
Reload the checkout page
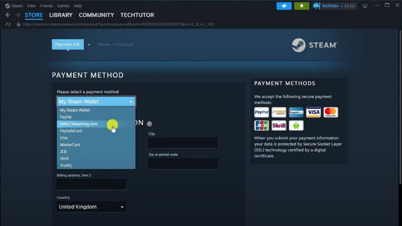pos(8,24)
